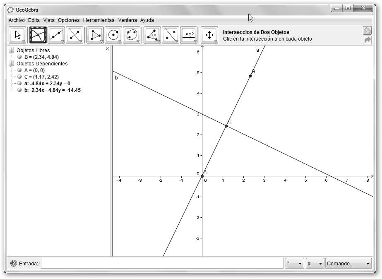This screenshot has height=279, width=382.
Task: Close the algebra view panel
Action: (108, 49)
